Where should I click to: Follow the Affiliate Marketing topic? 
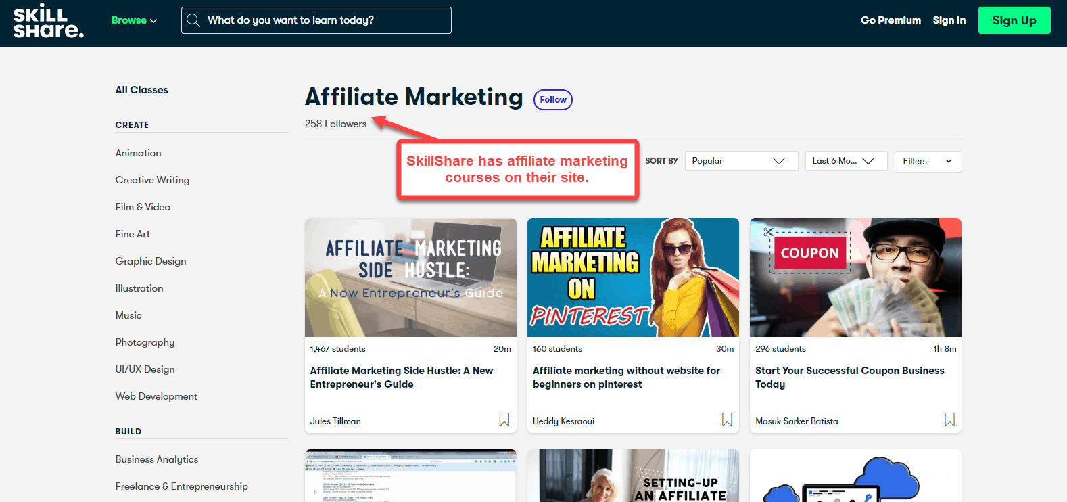click(x=553, y=99)
